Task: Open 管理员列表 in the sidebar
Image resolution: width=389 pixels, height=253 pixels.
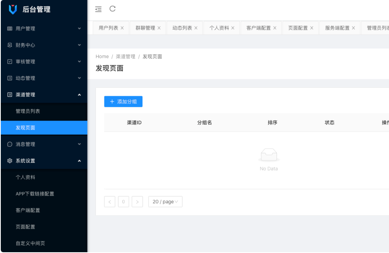Action: 28,111
